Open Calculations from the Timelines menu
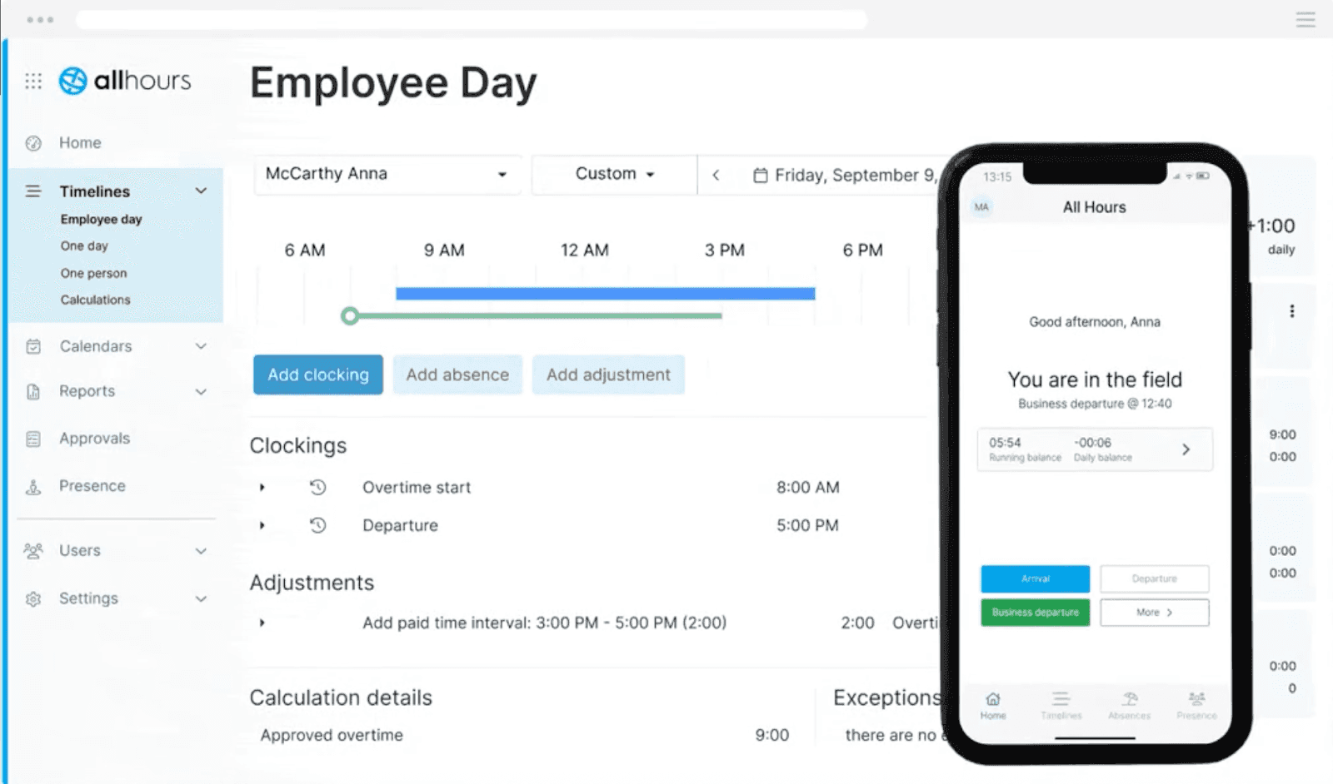Viewport: 1333px width, 784px height. 95,300
